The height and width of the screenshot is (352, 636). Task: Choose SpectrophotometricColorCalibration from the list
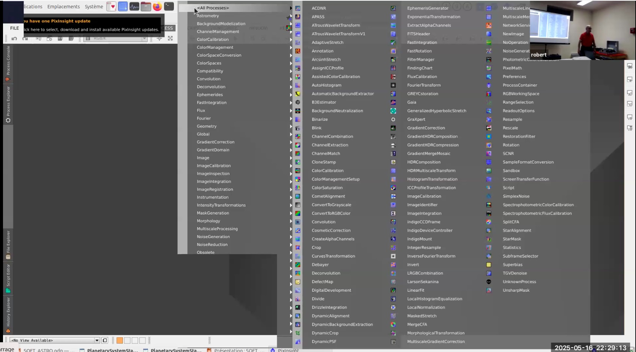(x=538, y=205)
